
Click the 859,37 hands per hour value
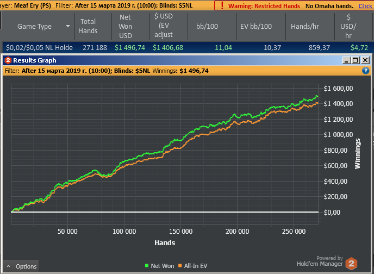(x=319, y=48)
